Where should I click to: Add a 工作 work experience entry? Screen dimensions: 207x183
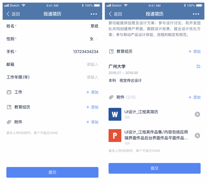(92, 92)
